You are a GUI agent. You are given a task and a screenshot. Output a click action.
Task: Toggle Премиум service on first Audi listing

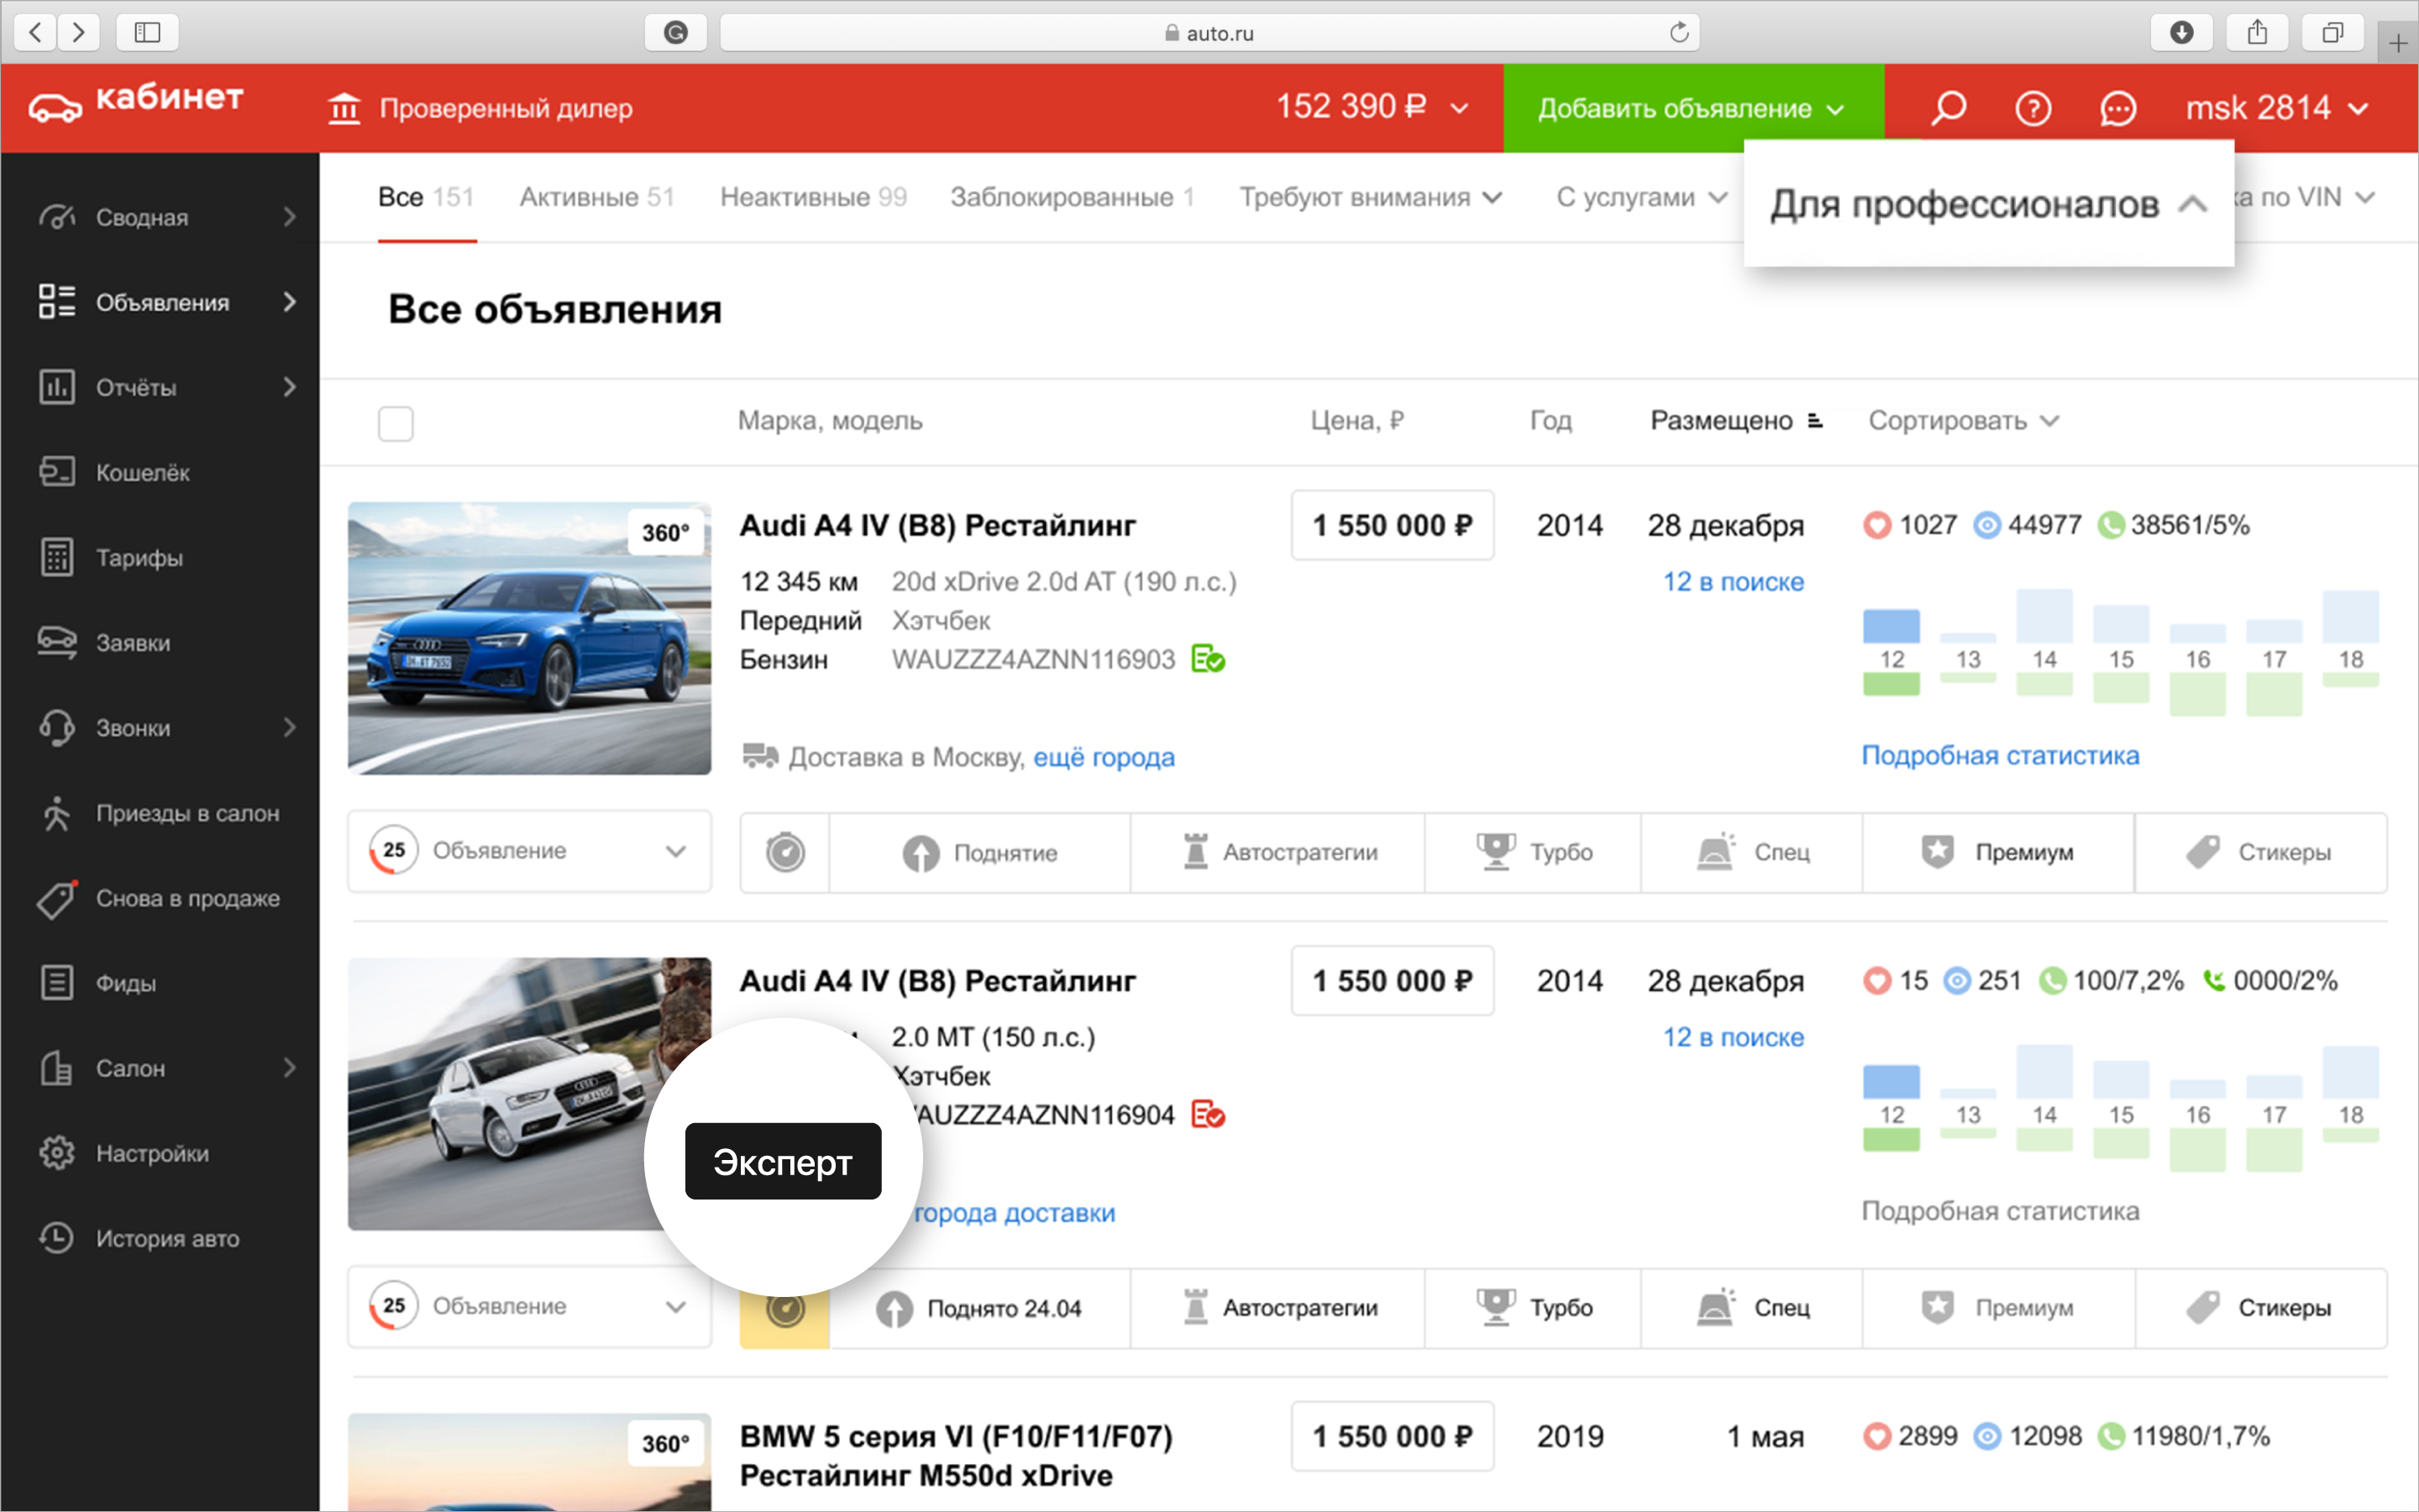1997,852
